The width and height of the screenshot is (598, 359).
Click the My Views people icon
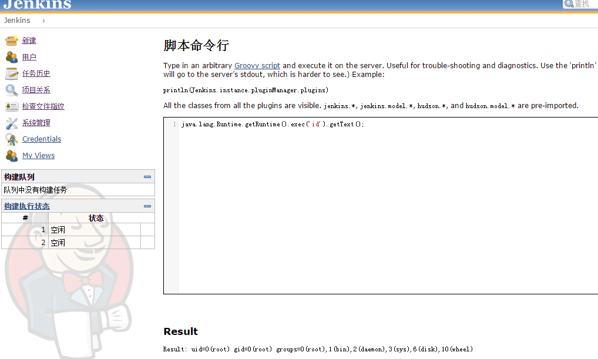11,156
